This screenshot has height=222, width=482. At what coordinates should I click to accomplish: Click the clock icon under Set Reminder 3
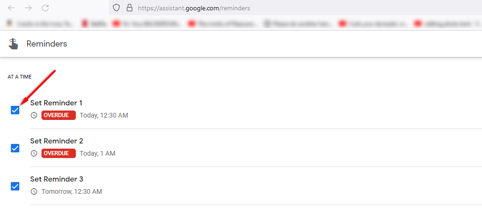[x=34, y=191]
